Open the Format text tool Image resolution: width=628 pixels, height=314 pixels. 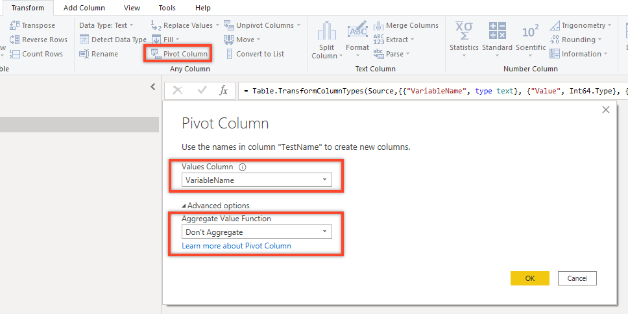357,40
